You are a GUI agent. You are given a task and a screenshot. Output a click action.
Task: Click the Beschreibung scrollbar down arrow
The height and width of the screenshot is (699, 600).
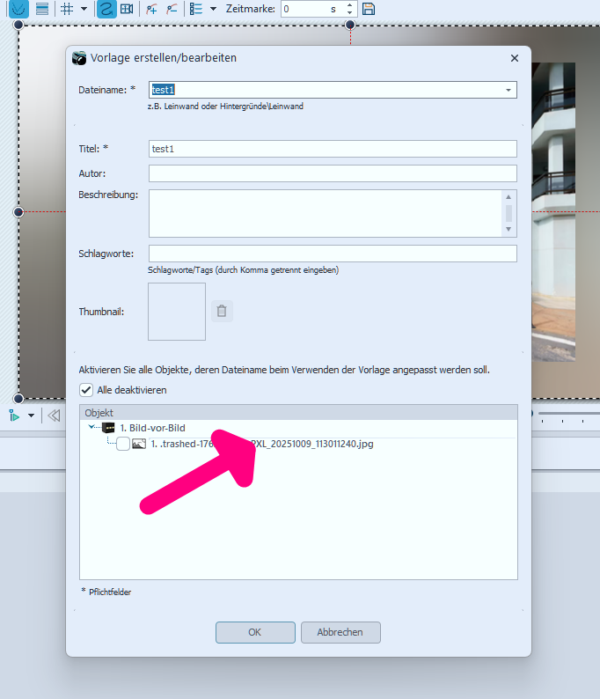(x=508, y=229)
